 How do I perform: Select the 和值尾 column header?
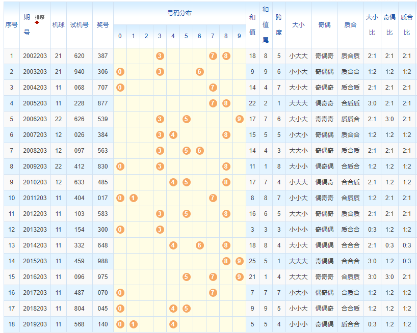click(265, 25)
